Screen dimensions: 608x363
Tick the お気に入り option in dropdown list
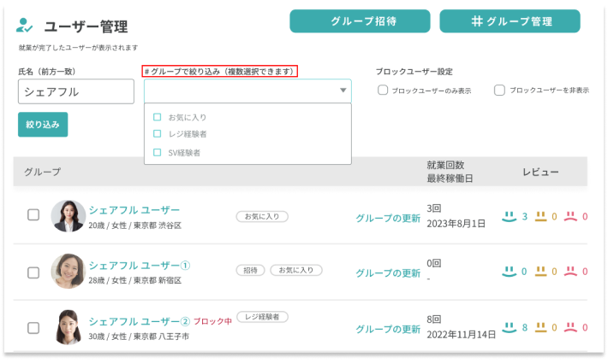(157, 117)
